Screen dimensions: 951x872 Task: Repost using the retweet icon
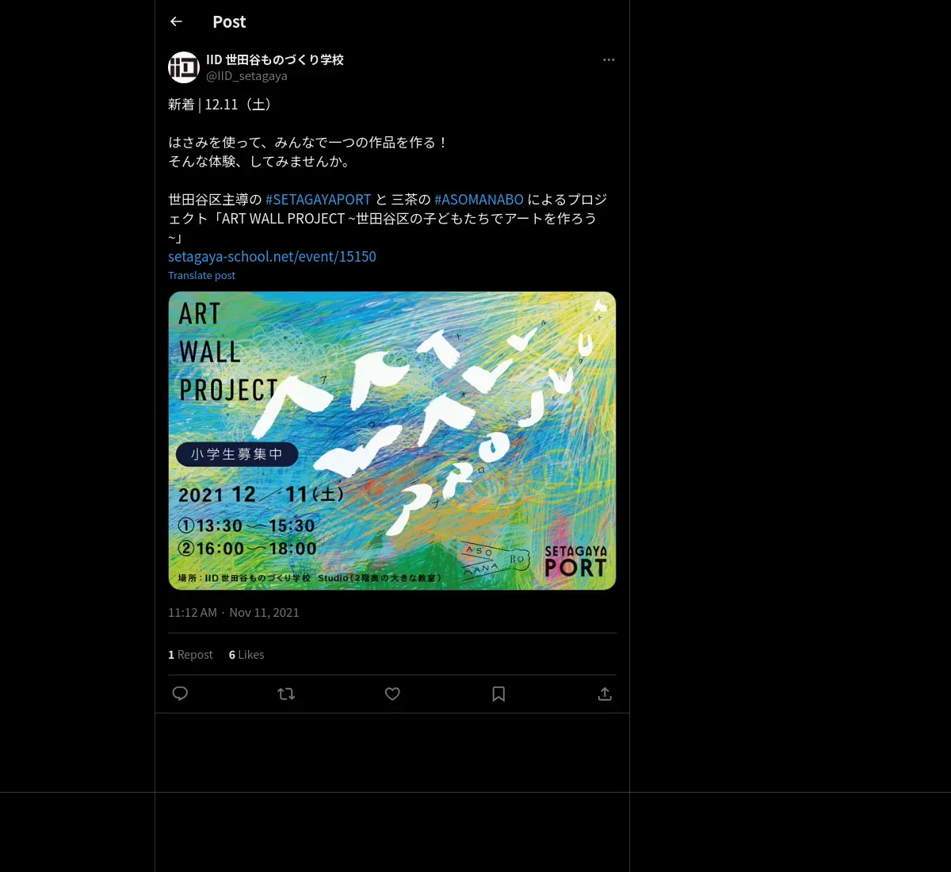(x=286, y=694)
